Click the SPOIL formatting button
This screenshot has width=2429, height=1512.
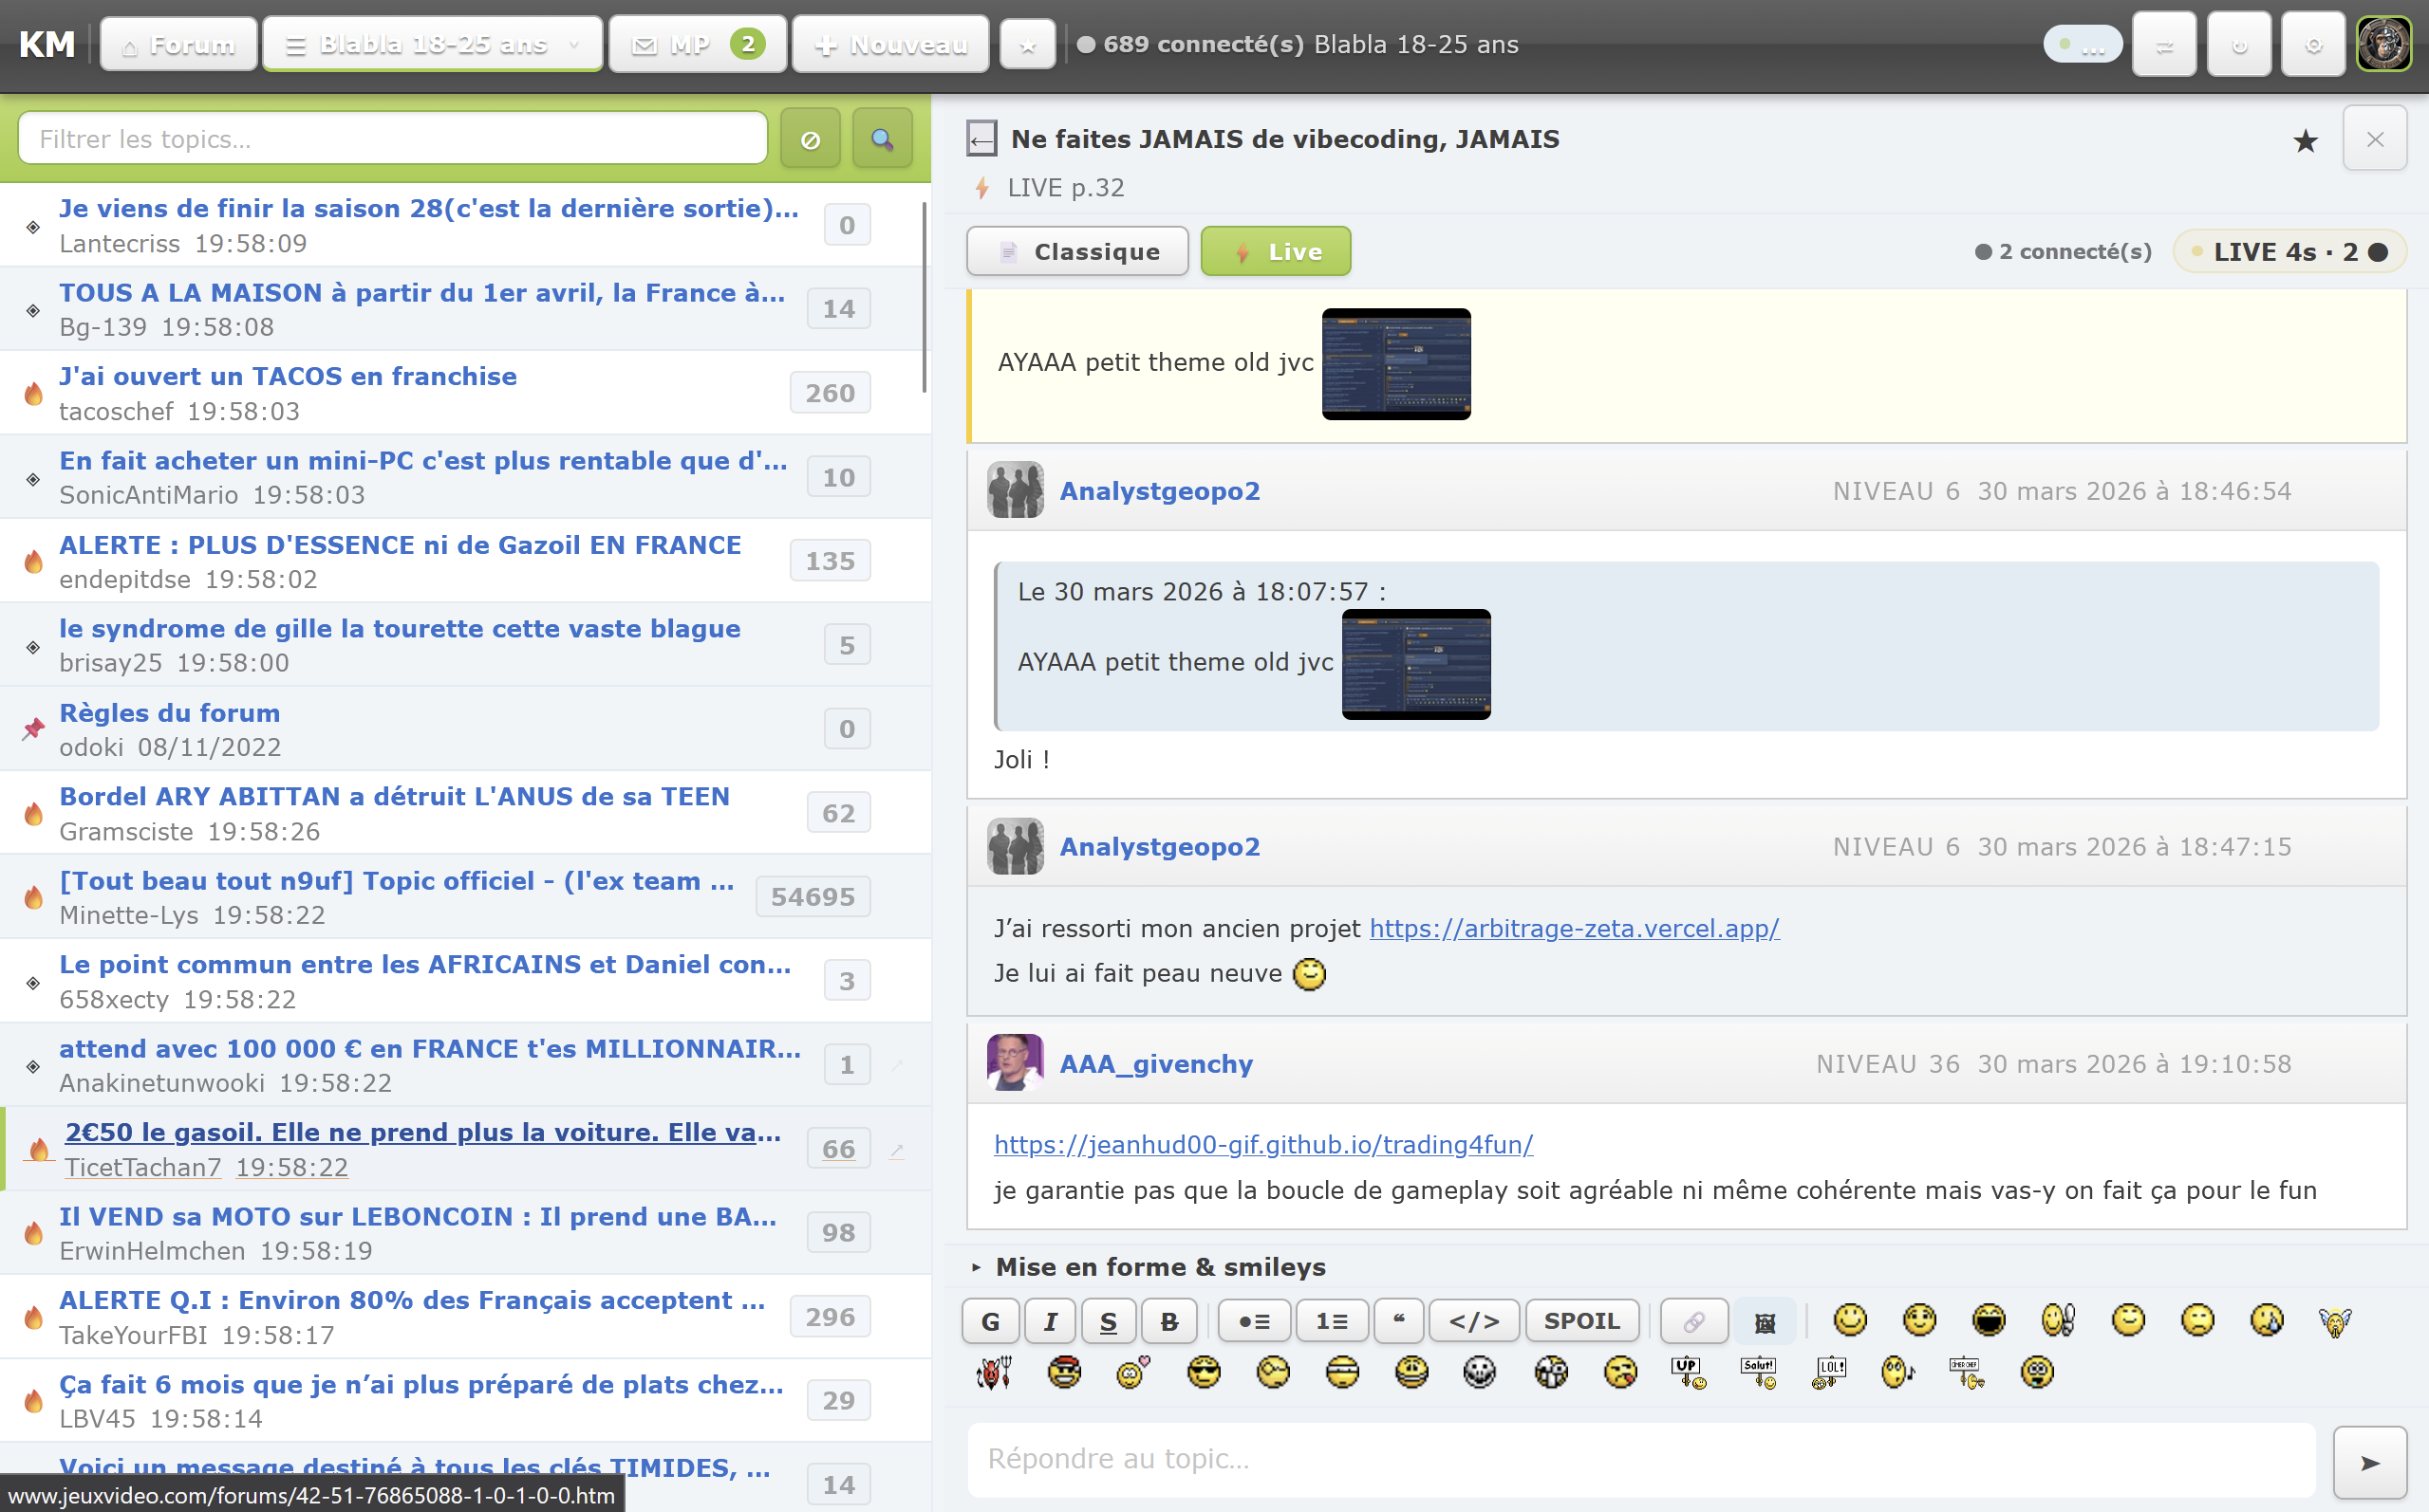tap(1580, 1321)
